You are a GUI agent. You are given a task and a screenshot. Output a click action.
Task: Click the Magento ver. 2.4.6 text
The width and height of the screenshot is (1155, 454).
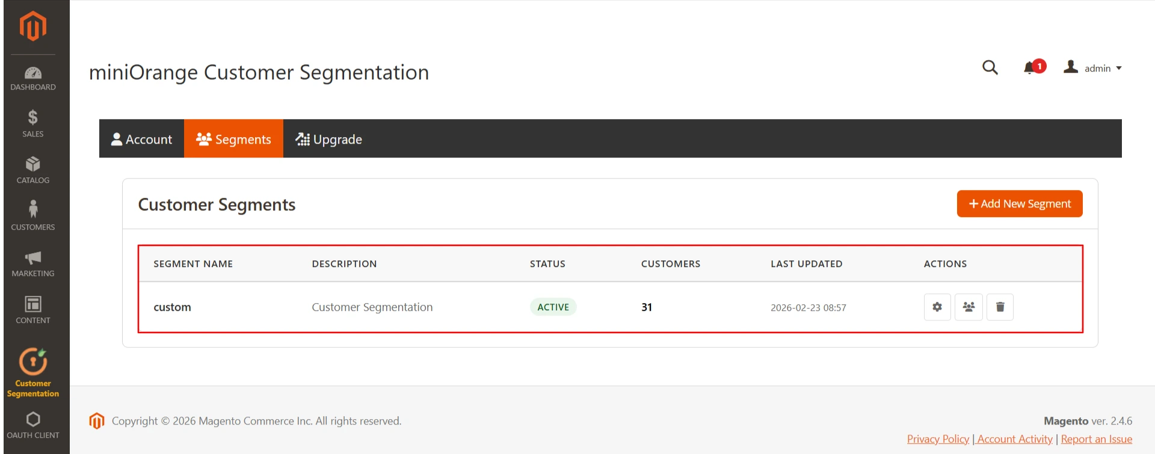(1088, 421)
